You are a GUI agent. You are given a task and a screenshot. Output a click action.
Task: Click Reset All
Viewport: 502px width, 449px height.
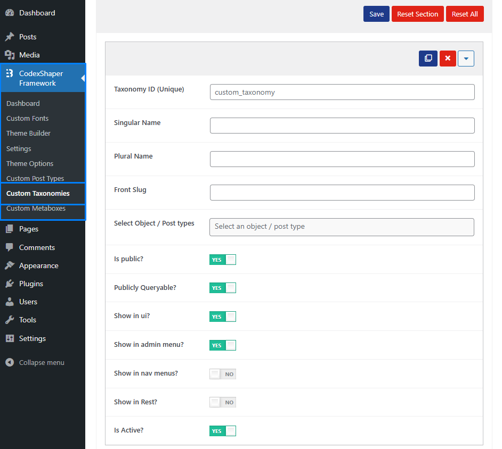coord(465,14)
